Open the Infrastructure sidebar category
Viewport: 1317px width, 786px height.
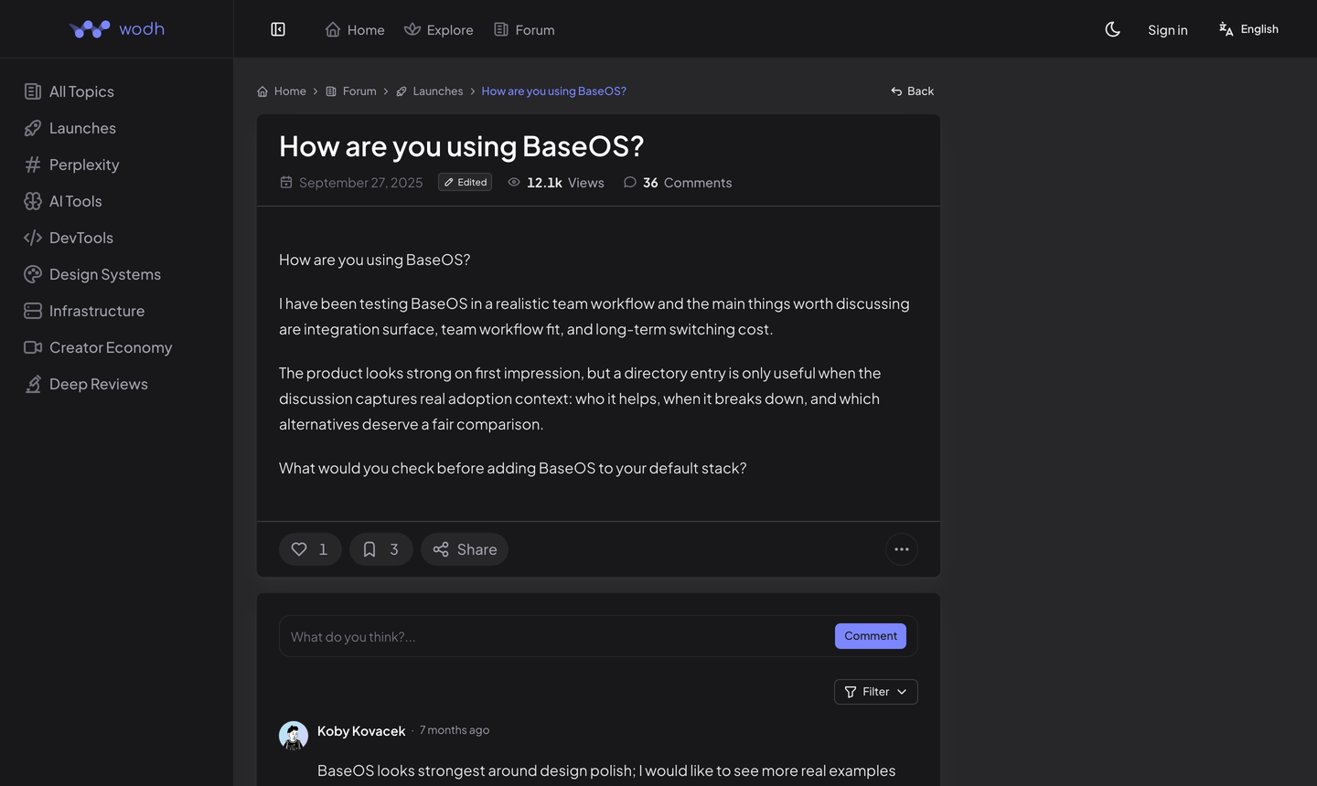coord(84,311)
